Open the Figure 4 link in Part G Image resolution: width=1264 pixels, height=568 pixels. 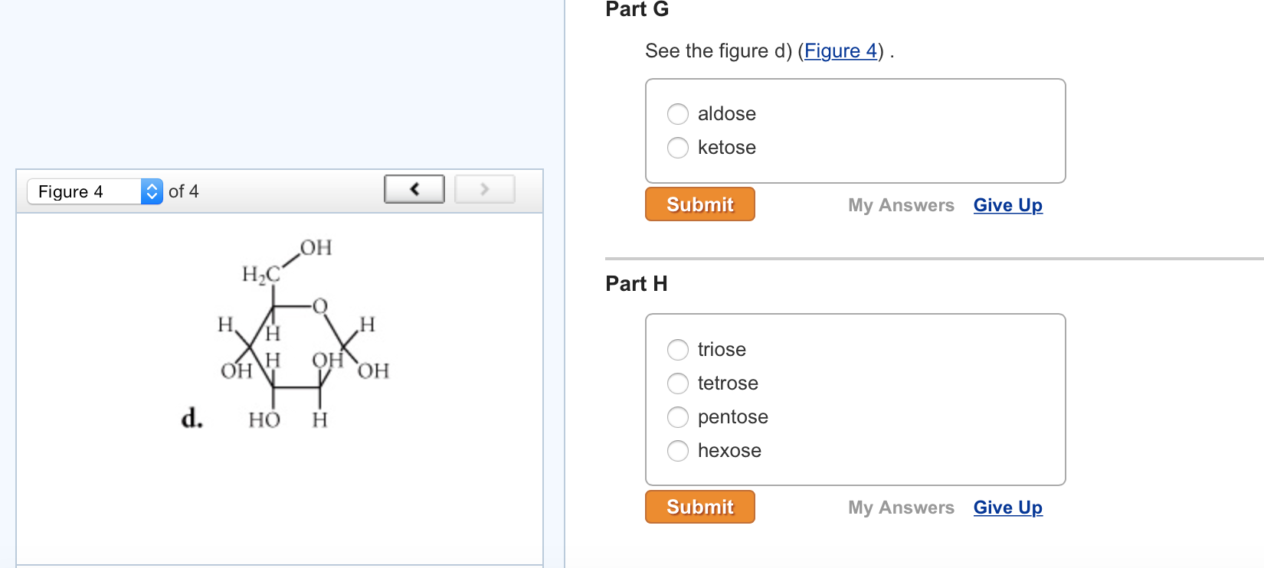tap(840, 51)
